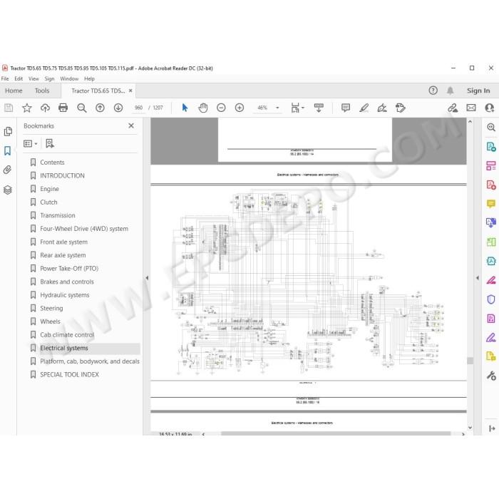Open the Find text magnifier

click(x=82, y=108)
